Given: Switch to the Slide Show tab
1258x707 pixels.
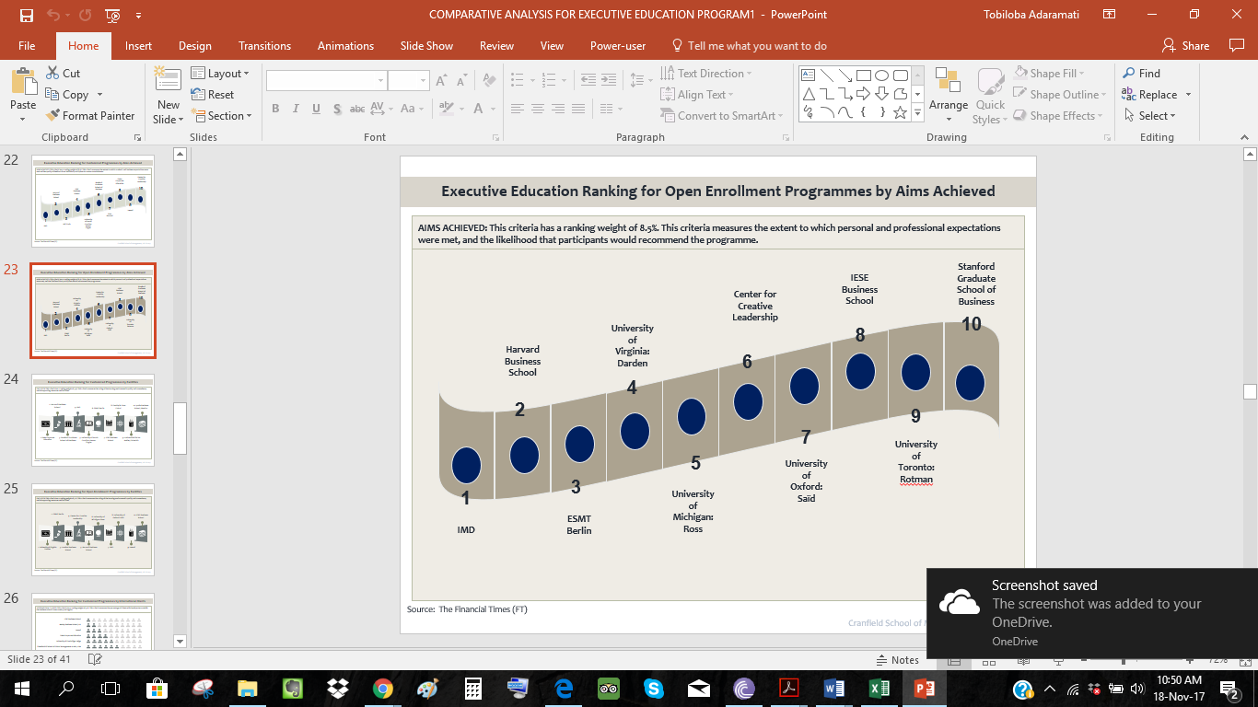Looking at the screenshot, I should tap(427, 46).
